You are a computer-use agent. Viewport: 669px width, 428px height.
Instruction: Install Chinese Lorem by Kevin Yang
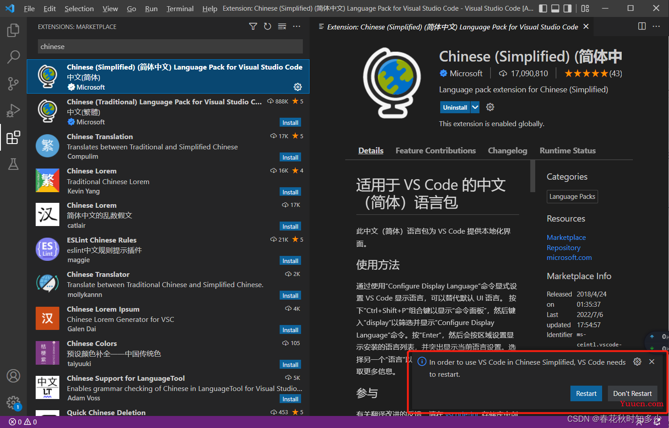click(290, 192)
